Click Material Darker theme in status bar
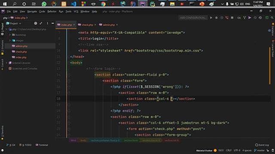The height and width of the screenshot is (154, 275). pyautogui.click(x=204, y=150)
